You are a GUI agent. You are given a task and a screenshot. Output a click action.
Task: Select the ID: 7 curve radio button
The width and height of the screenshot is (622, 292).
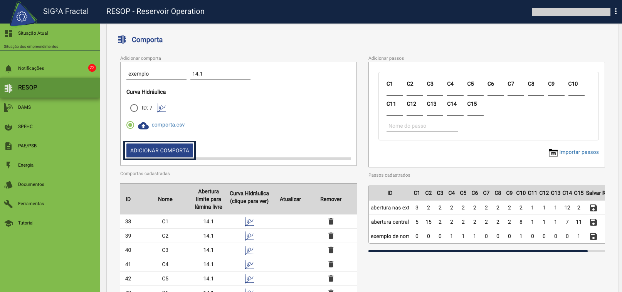pyautogui.click(x=134, y=108)
